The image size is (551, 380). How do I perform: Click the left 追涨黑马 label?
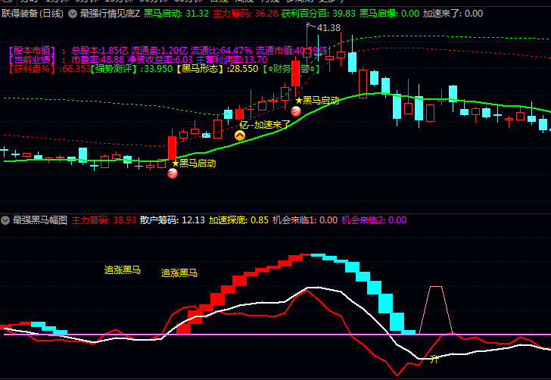tap(123, 270)
